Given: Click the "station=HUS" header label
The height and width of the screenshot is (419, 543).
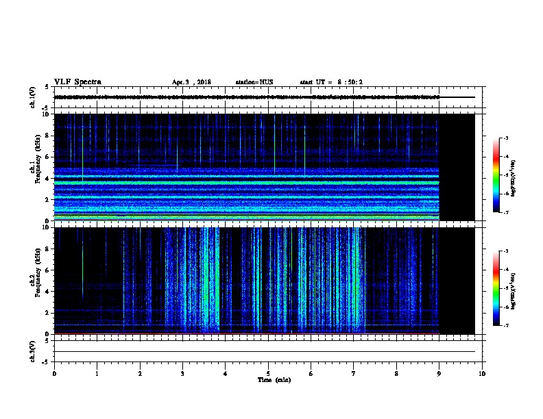Looking at the screenshot, I should [x=254, y=82].
